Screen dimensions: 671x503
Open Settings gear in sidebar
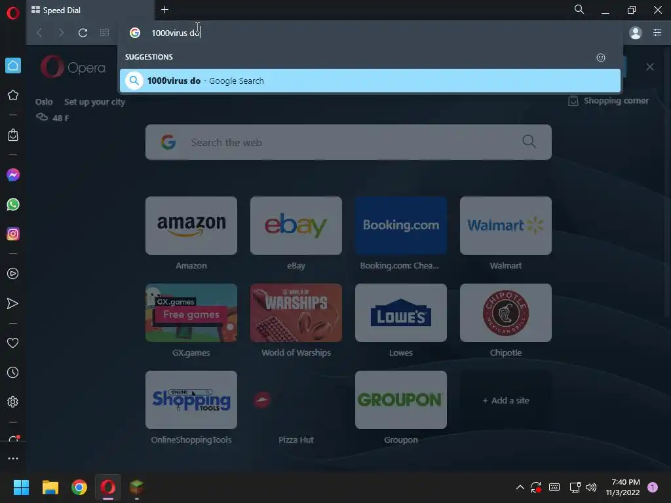tap(13, 402)
